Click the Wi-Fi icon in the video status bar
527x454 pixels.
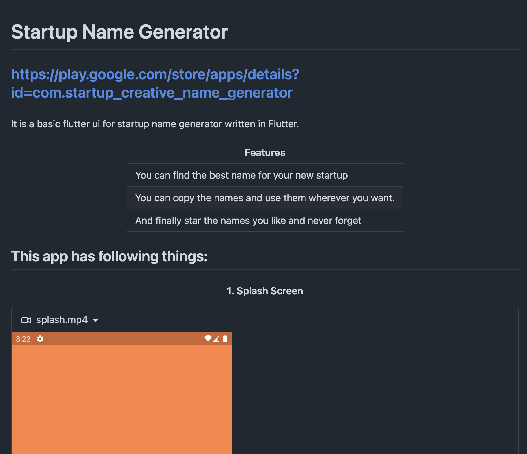pos(208,338)
